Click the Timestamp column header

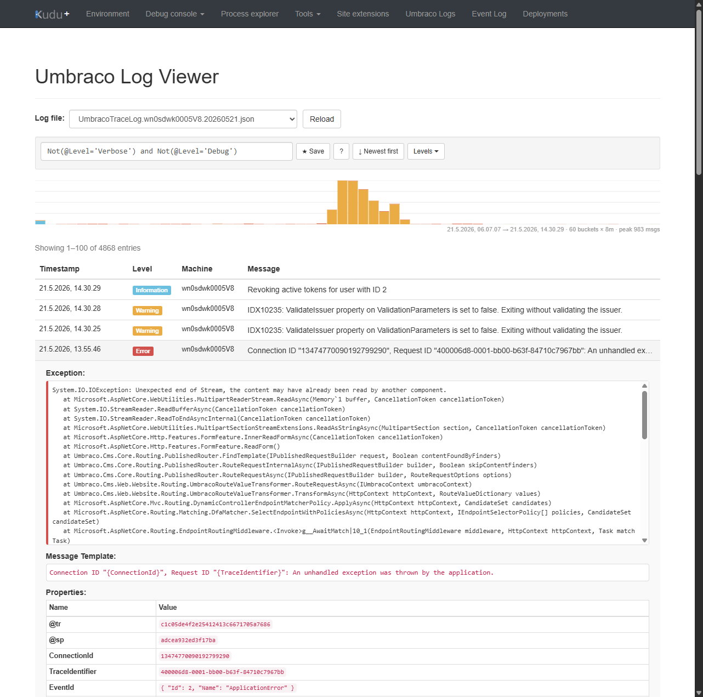[x=60, y=269]
